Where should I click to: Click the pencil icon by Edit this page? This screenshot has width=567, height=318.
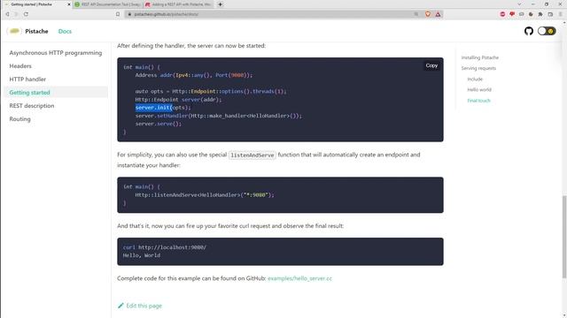click(120, 306)
